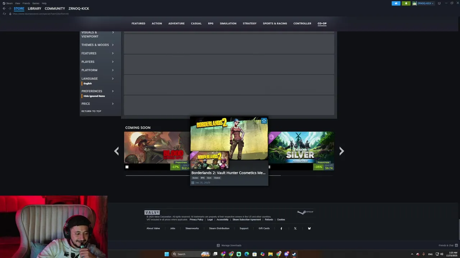Open the Steamworks footer link
This screenshot has width=460, height=258.
pyautogui.click(x=192, y=228)
